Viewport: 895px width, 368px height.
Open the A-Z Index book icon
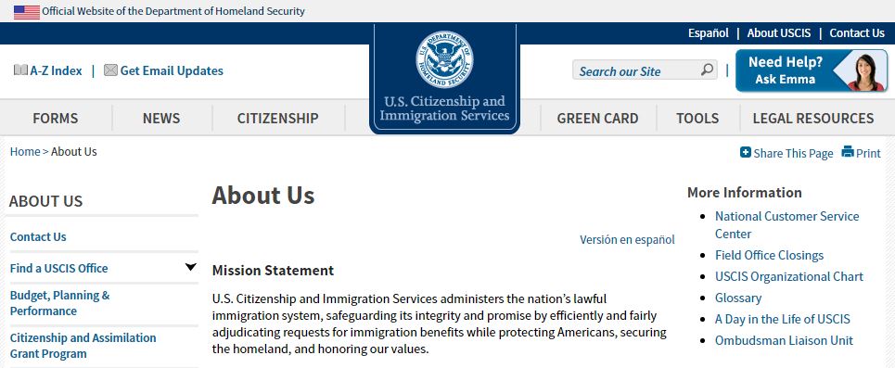click(20, 70)
